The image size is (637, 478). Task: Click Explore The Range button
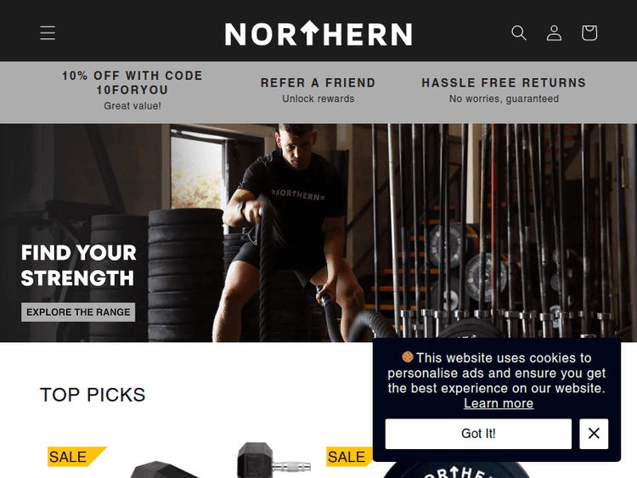coord(78,312)
